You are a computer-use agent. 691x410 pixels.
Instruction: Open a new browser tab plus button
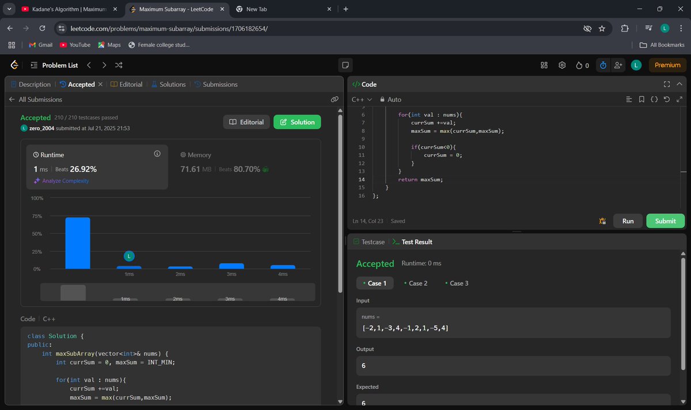click(345, 9)
